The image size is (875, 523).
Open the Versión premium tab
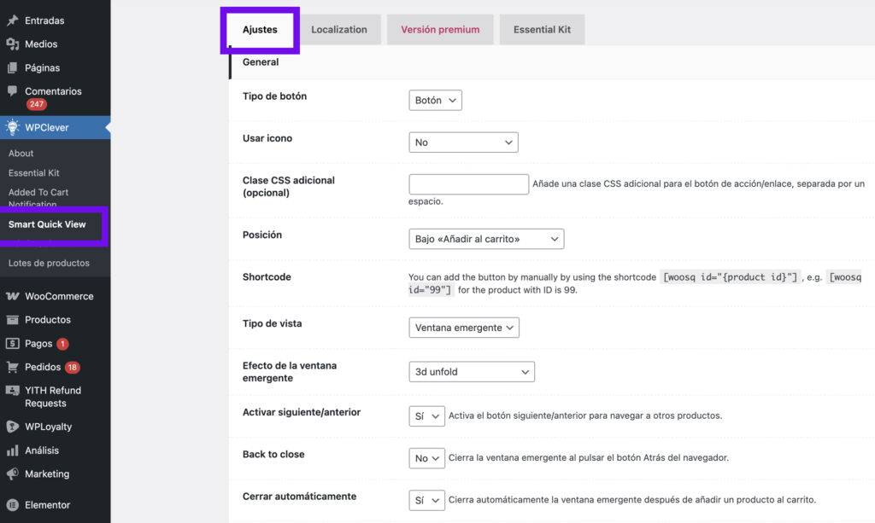click(439, 28)
